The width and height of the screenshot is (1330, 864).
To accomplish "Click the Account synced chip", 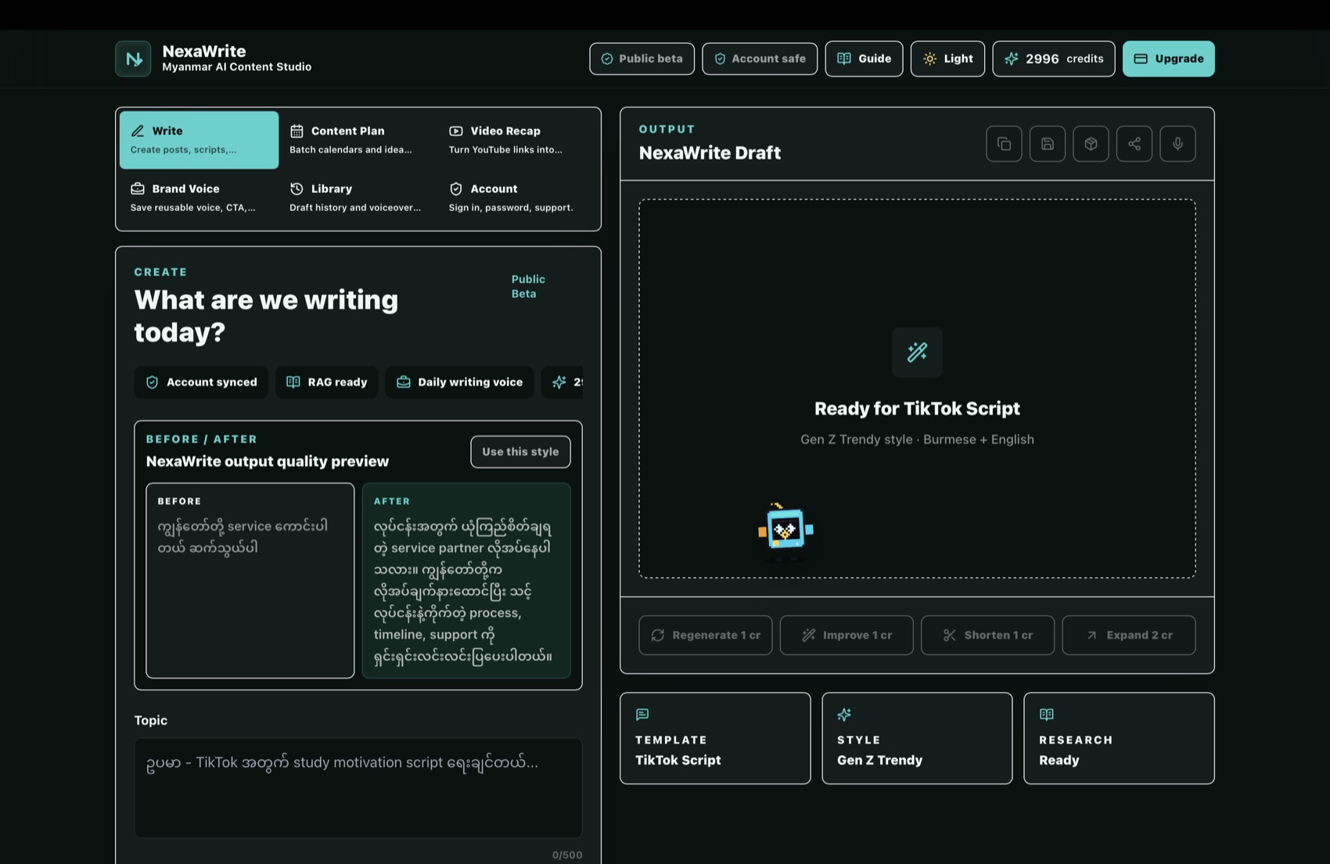I will coord(201,382).
